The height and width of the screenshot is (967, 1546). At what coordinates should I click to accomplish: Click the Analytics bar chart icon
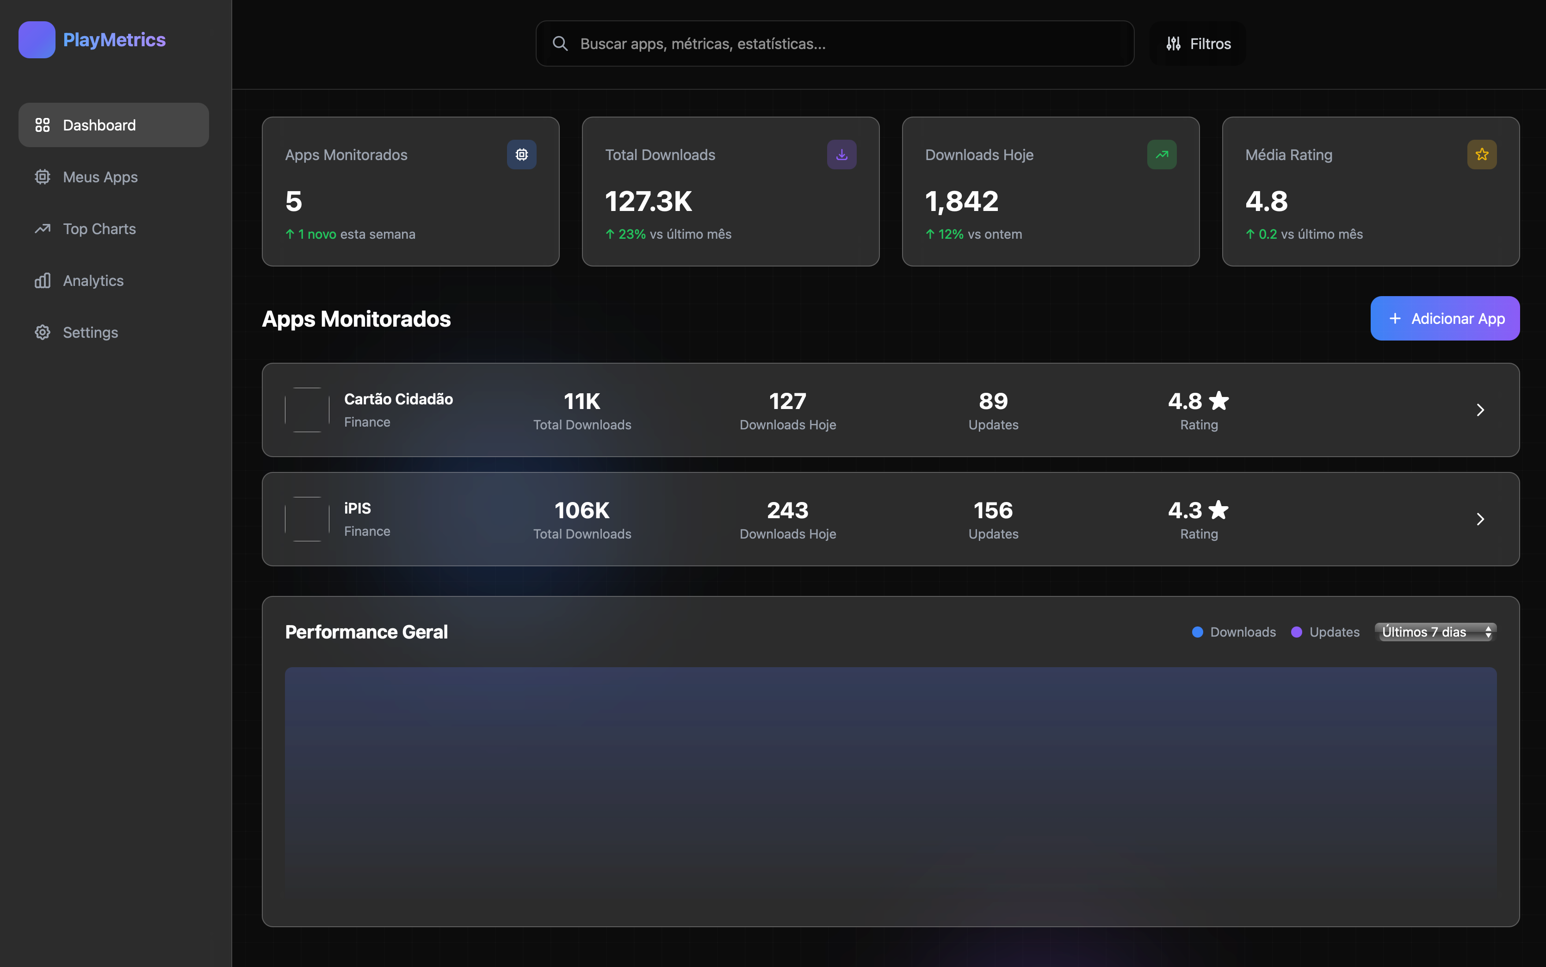pos(42,280)
